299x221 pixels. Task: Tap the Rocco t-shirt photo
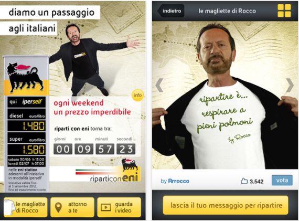[x=226, y=95]
